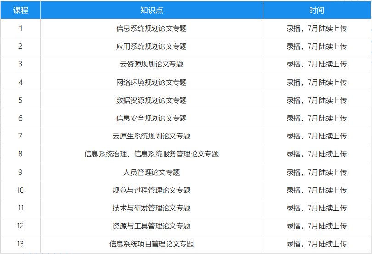372x254 pixels.
Task: Click the 云原生系统规划论文专题 entry
Action: pyautogui.click(x=152, y=136)
